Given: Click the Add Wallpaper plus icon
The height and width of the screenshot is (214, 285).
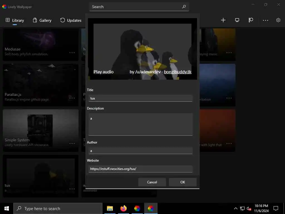Looking at the screenshot, I should (223, 20).
